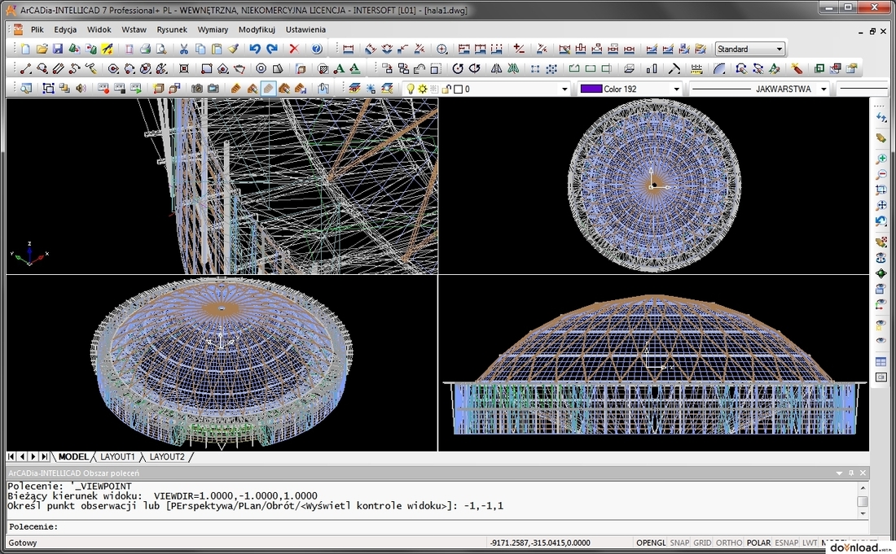Screen dimensions: 896x554
Task: Click the Redo blue arrow icon
Action: [x=272, y=49]
